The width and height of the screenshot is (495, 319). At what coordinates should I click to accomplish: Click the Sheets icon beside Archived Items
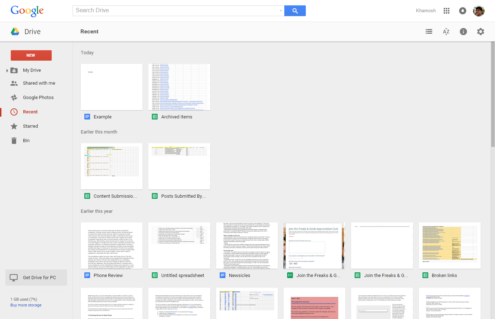[x=155, y=117]
